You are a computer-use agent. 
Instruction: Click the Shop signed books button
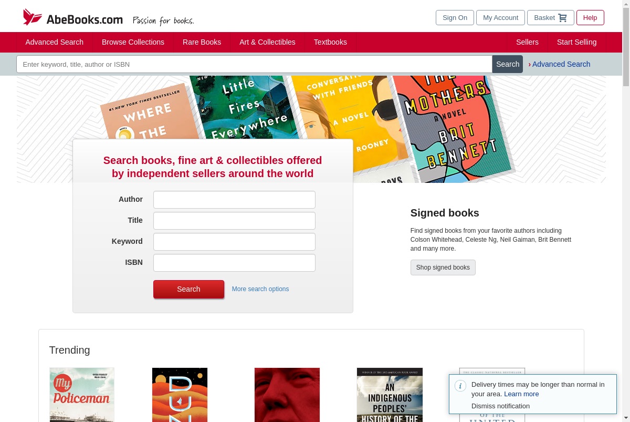click(x=443, y=267)
